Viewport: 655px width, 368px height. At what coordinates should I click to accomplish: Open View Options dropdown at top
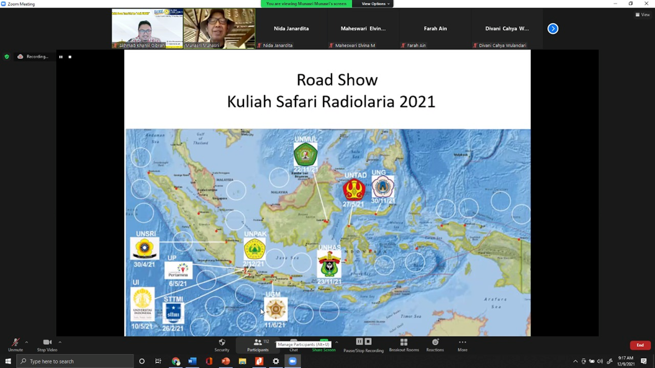(x=375, y=4)
